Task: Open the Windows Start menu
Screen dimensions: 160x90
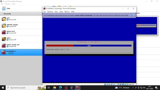Action: pos(3,88)
